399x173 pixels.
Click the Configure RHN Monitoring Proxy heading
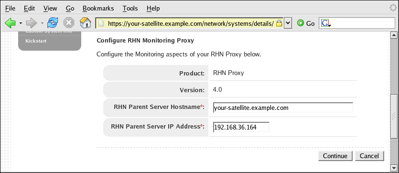[x=145, y=41]
